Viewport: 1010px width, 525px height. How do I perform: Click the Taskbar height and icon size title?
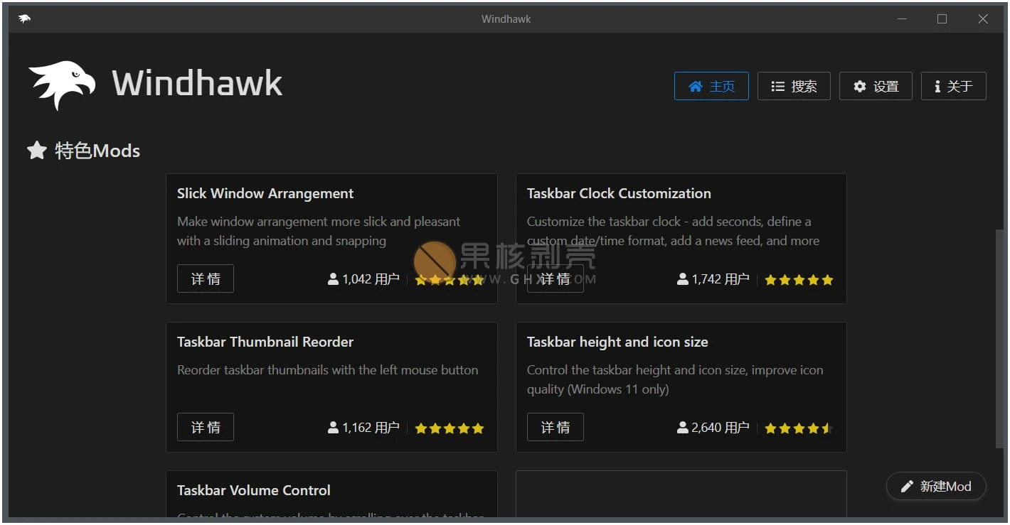coord(617,342)
